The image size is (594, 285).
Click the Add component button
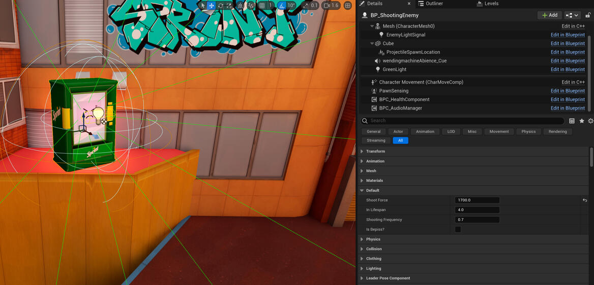[550, 15]
